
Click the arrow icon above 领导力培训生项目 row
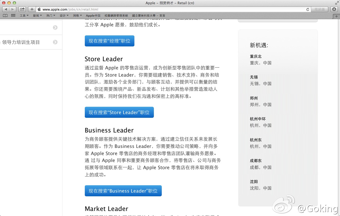[55, 27]
